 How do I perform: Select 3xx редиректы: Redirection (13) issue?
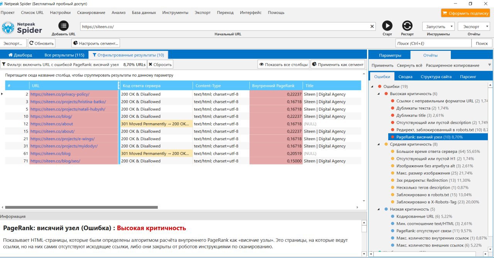click(431, 180)
